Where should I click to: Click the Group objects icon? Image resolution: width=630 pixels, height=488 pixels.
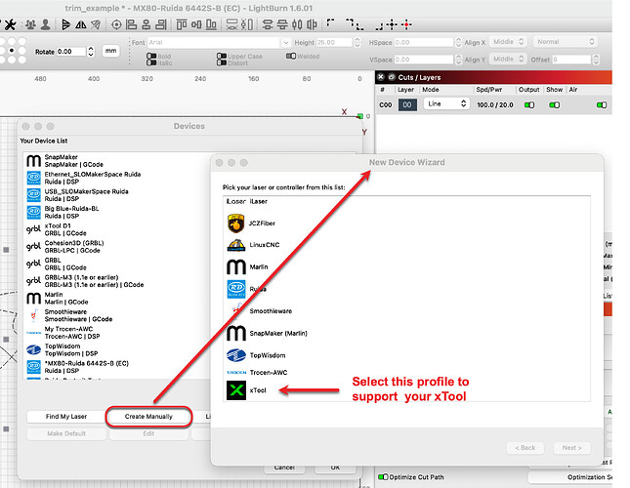click(30, 24)
